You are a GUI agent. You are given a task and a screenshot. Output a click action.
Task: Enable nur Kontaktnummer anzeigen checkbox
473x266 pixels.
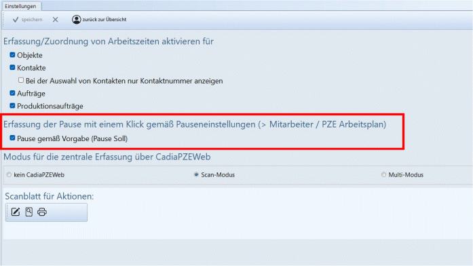21,80
